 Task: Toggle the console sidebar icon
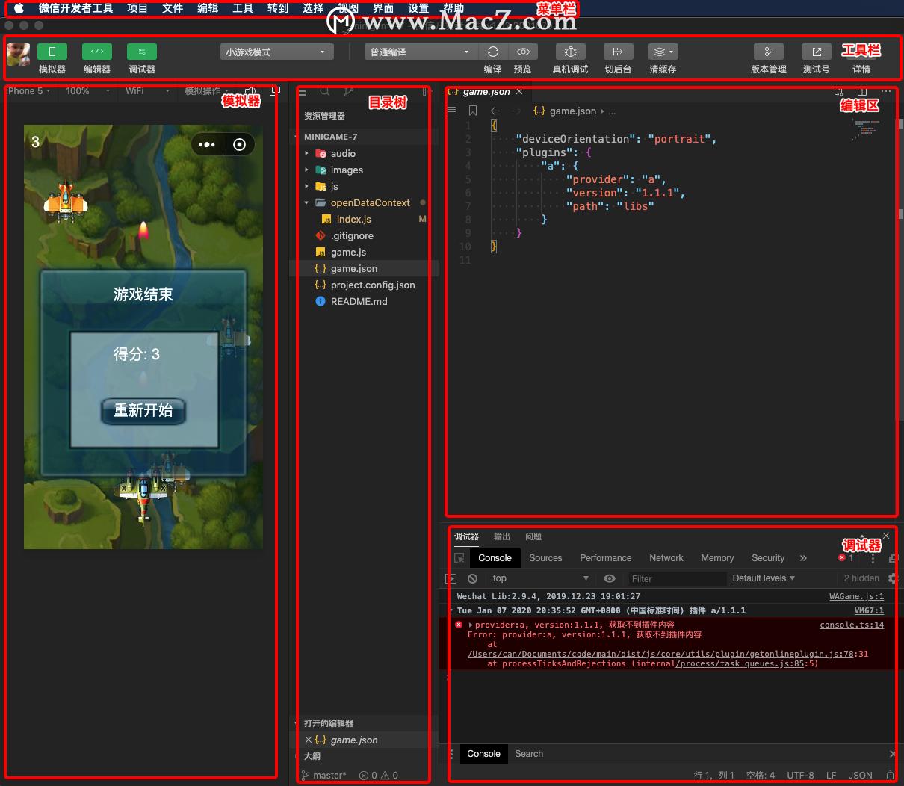pyautogui.click(x=451, y=578)
